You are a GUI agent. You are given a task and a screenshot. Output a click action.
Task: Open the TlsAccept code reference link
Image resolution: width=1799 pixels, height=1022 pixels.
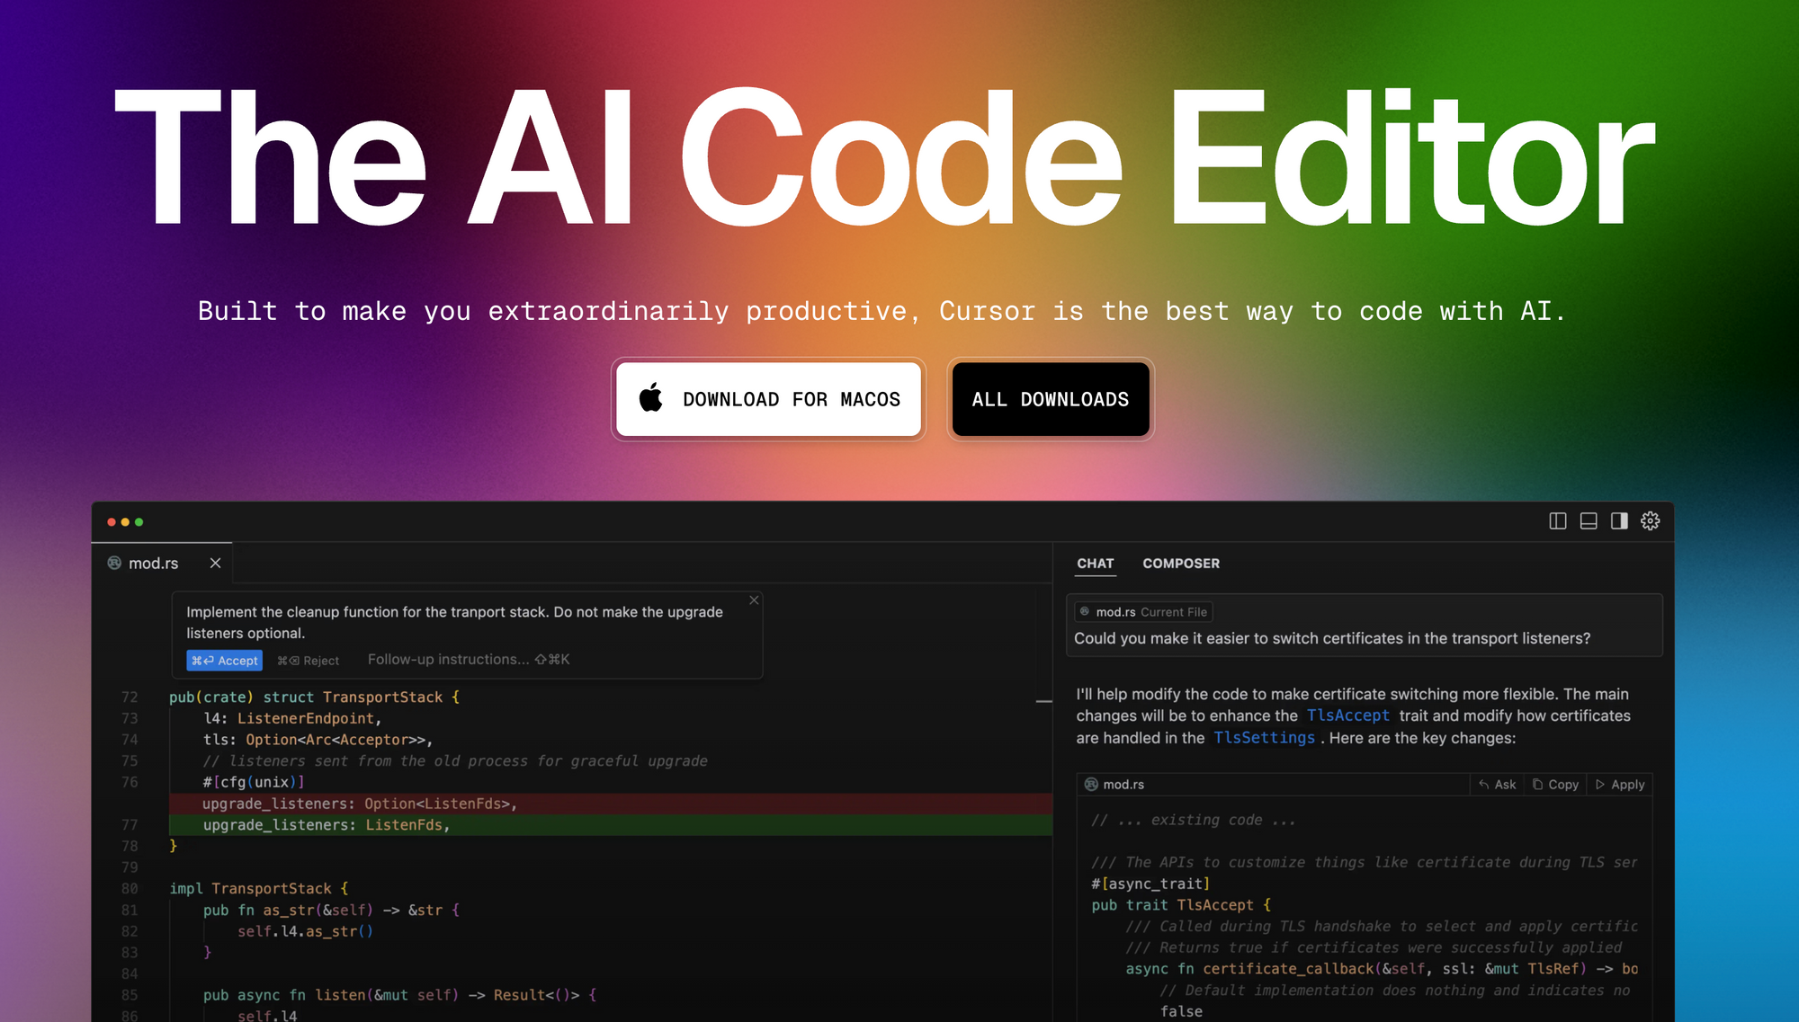(x=1347, y=715)
